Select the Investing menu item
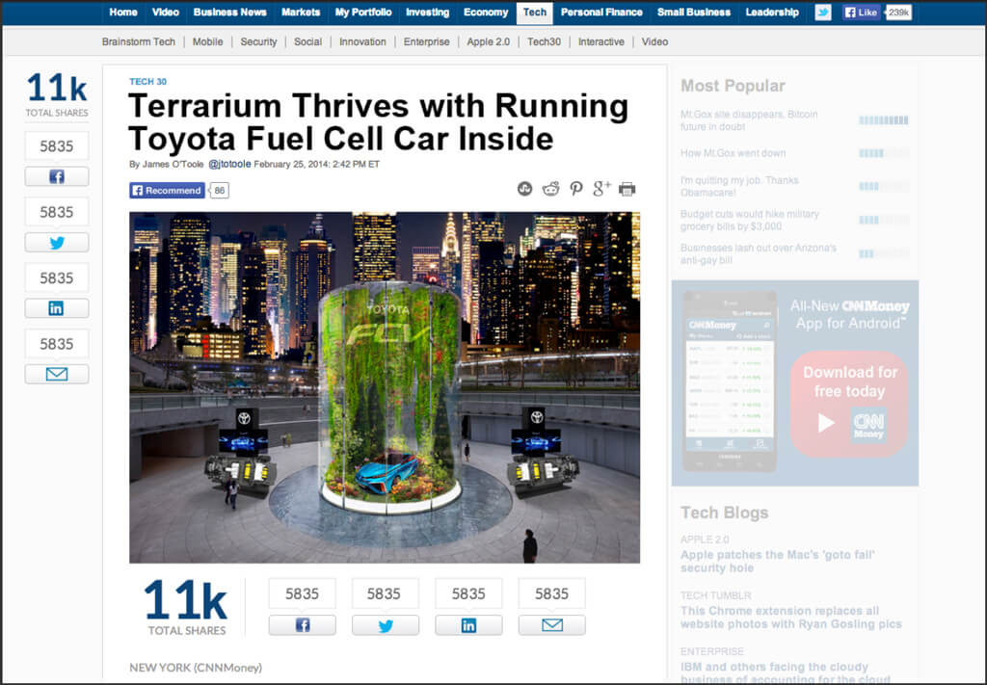This screenshot has height=685, width=987. 427,12
